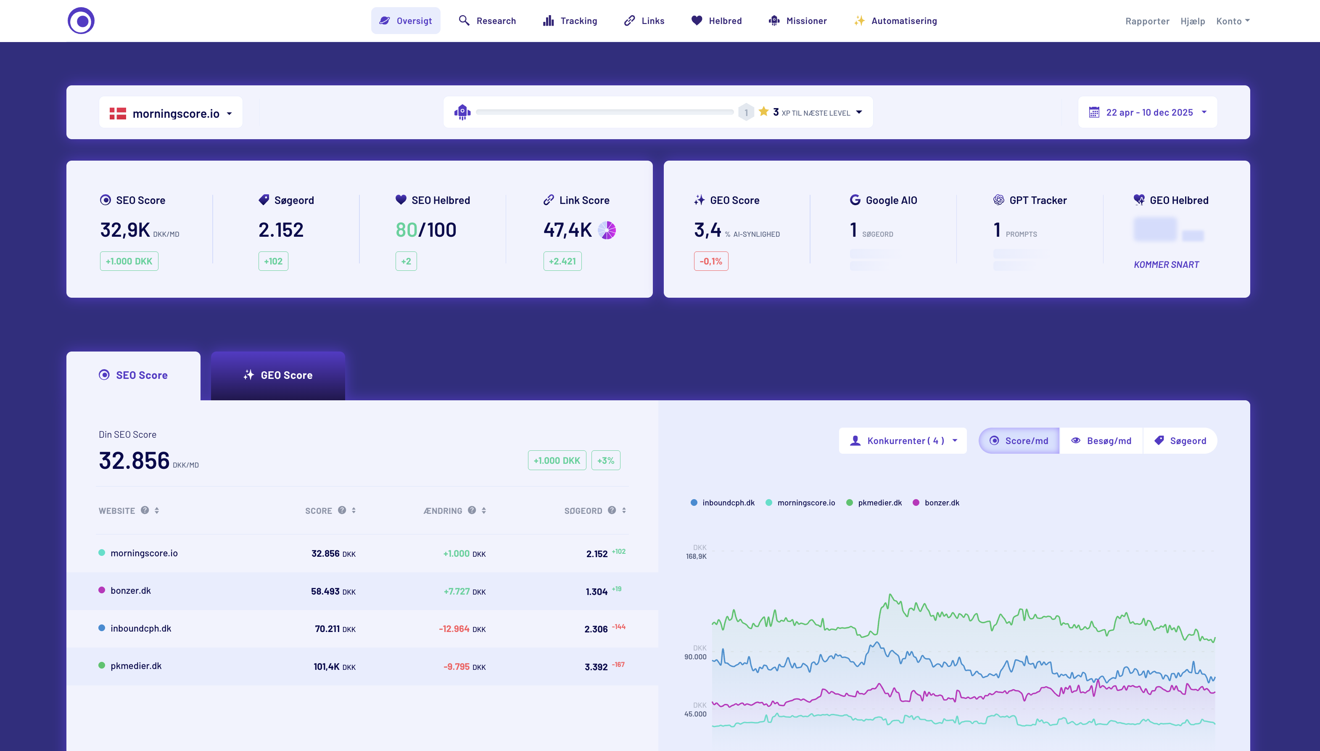Click help icon next to WEBSITE header
This screenshot has width=1320, height=751.
click(x=145, y=510)
